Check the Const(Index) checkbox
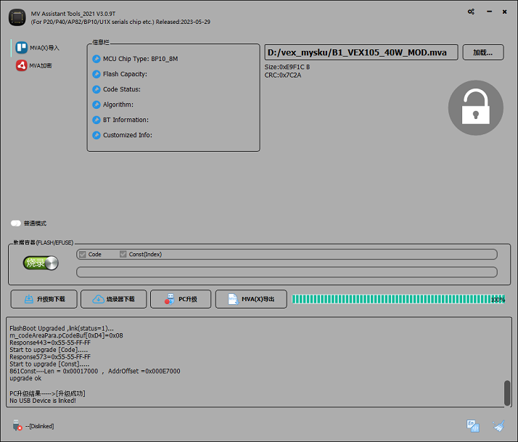The image size is (518, 442). (123, 255)
